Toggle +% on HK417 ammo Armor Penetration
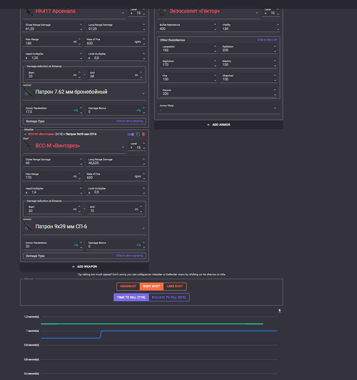The height and width of the screenshot is (380, 357). pyautogui.click(x=76, y=110)
